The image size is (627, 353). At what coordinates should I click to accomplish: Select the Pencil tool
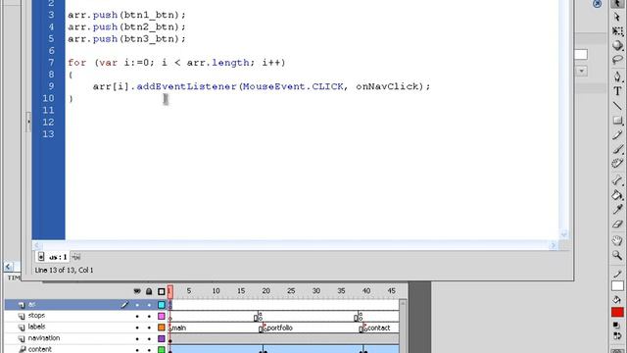(617, 135)
